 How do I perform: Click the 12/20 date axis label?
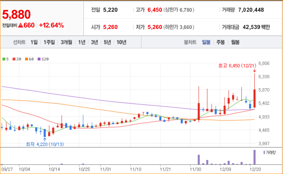(255, 169)
